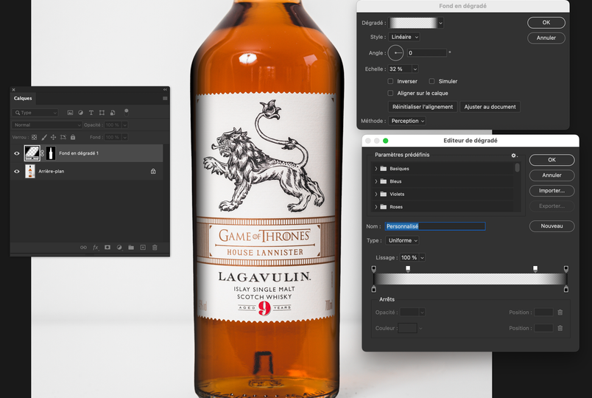The image size is (592, 398).
Task: Click the bottle mask thumbnail on gradient layer
Action: click(x=51, y=153)
